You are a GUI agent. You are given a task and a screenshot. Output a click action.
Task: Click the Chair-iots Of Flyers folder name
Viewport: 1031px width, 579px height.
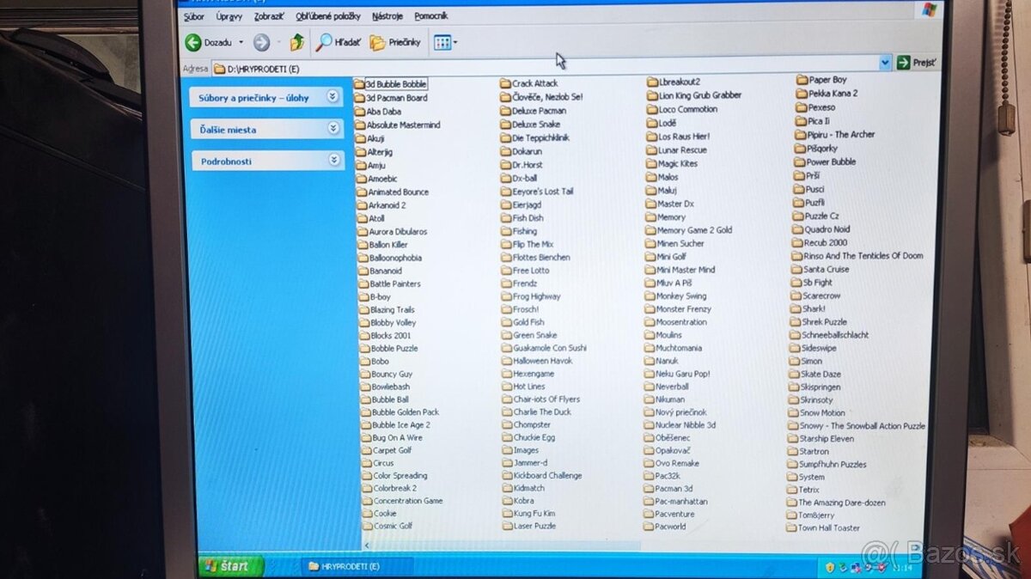(x=546, y=399)
